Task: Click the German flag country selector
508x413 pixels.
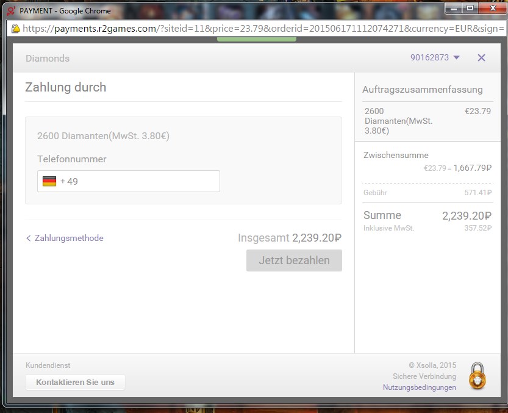Action: click(49, 181)
